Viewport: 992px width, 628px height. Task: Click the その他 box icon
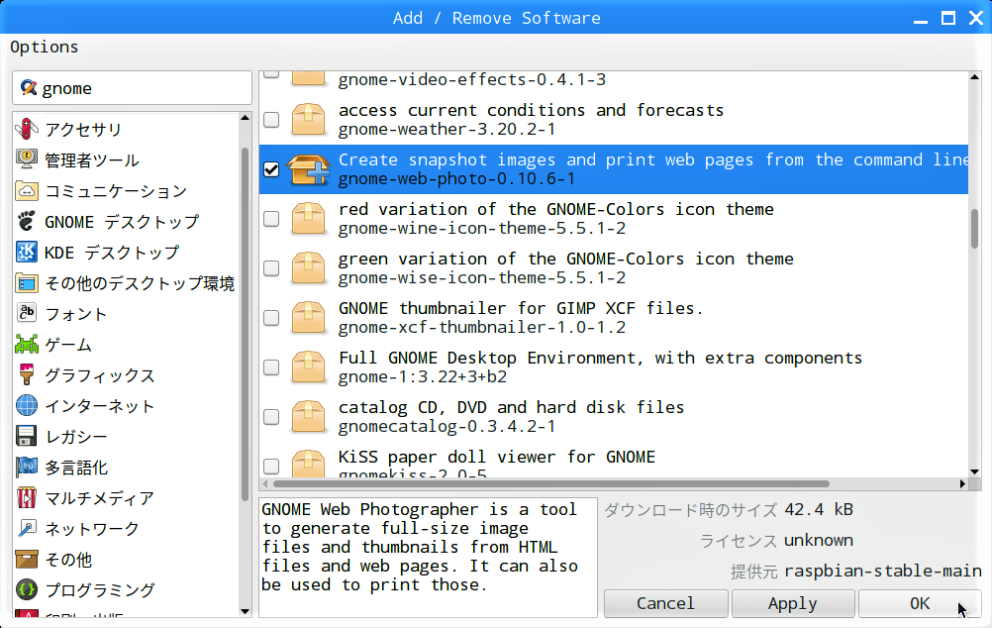pos(27,559)
